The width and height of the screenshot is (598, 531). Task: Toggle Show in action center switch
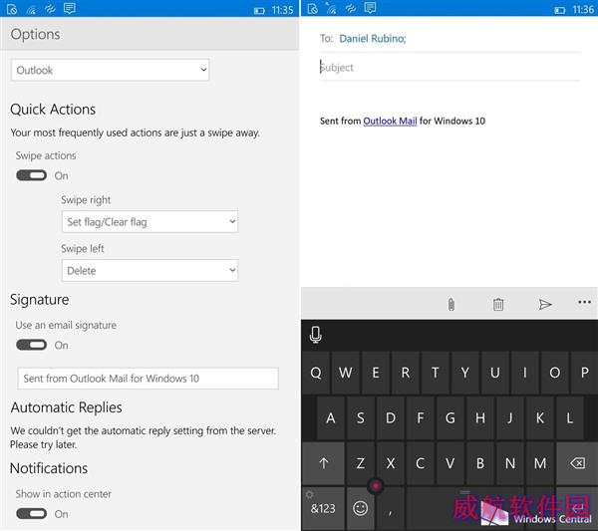pyautogui.click(x=31, y=513)
